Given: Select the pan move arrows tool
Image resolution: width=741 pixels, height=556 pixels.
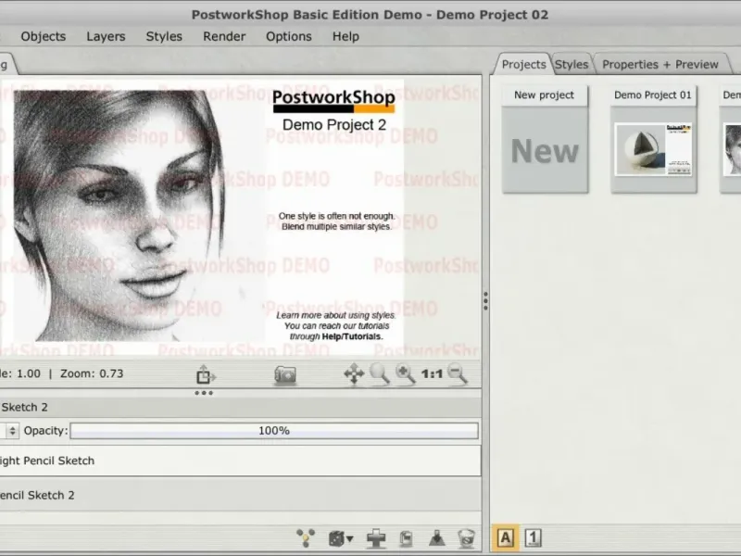Looking at the screenshot, I should coord(354,374).
